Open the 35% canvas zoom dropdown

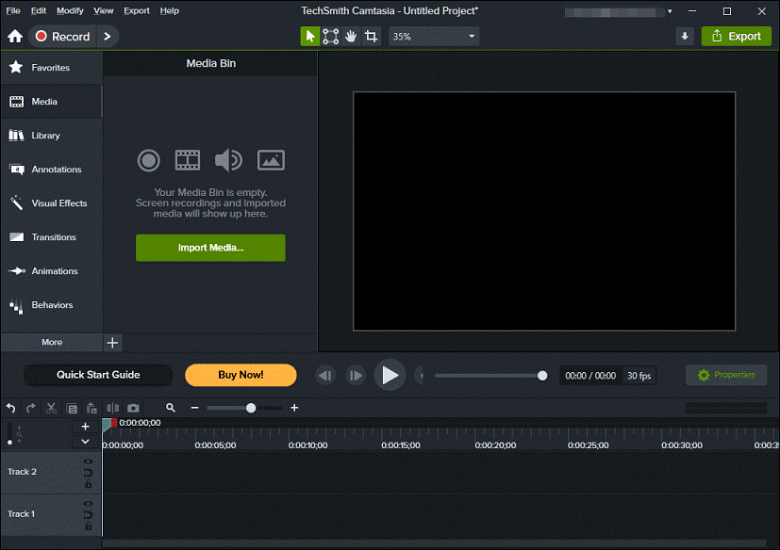pos(434,37)
